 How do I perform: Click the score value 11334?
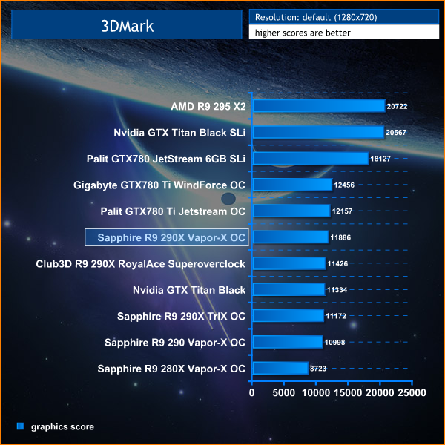tap(337, 290)
